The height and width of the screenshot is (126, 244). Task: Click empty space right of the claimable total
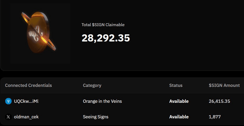(x=185, y=38)
